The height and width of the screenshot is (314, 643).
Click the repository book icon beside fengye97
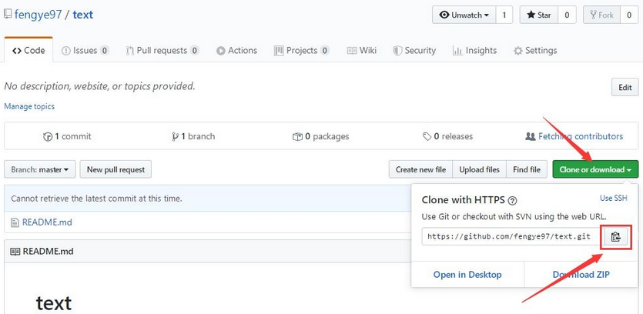tap(8, 15)
